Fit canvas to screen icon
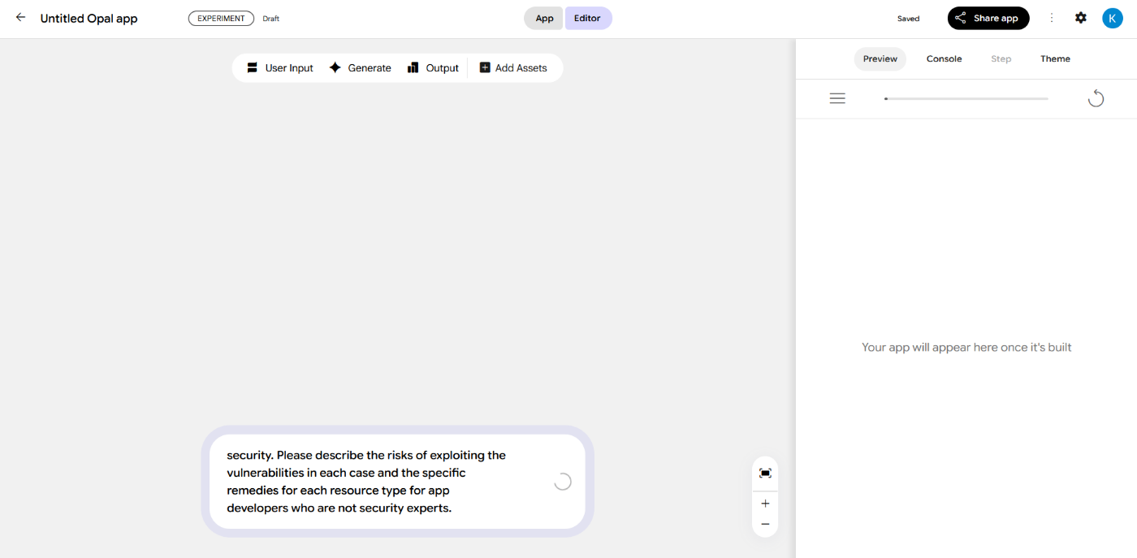The height and width of the screenshot is (558, 1137). [x=765, y=473]
